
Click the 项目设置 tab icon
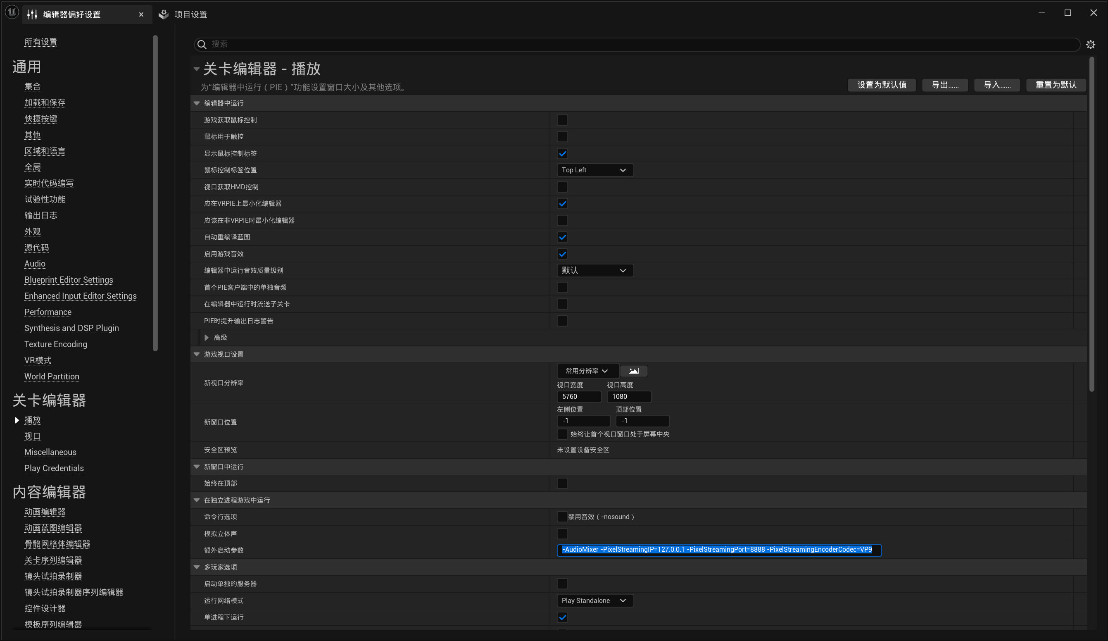(164, 14)
